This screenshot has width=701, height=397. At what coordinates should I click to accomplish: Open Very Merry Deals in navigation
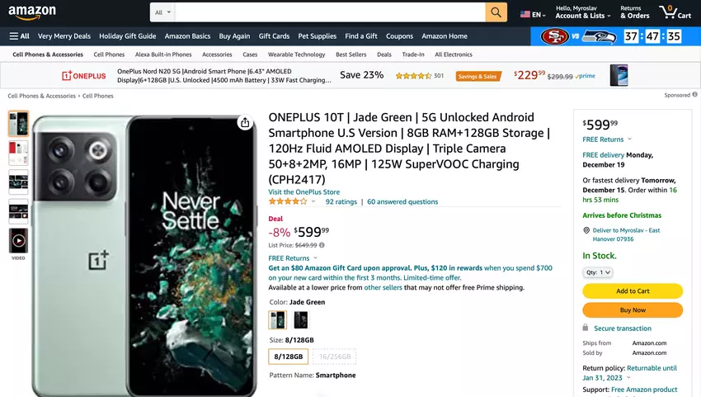click(64, 36)
